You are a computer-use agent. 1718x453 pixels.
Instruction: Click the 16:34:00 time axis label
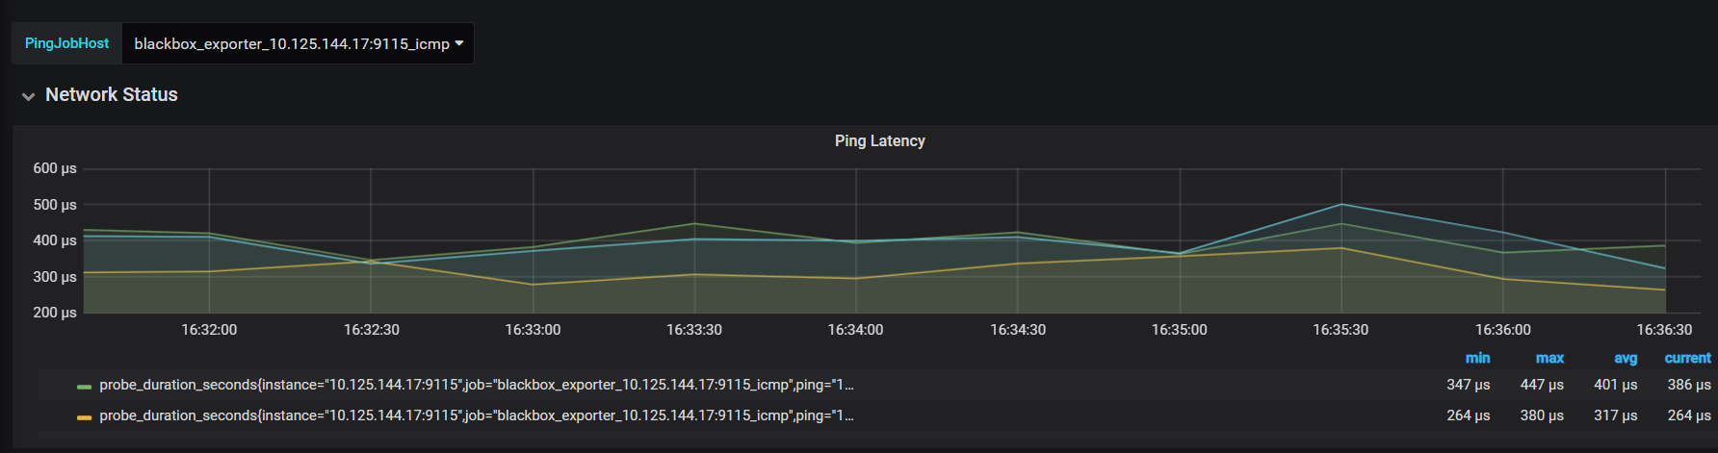855,330
